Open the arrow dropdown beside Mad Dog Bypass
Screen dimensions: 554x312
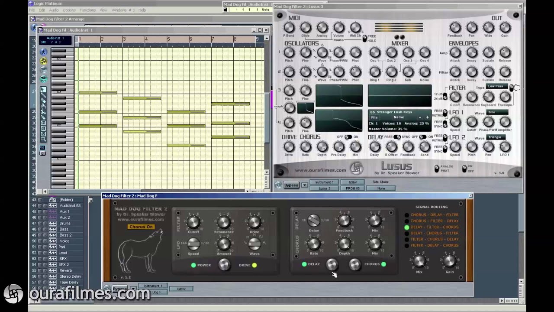133,289
